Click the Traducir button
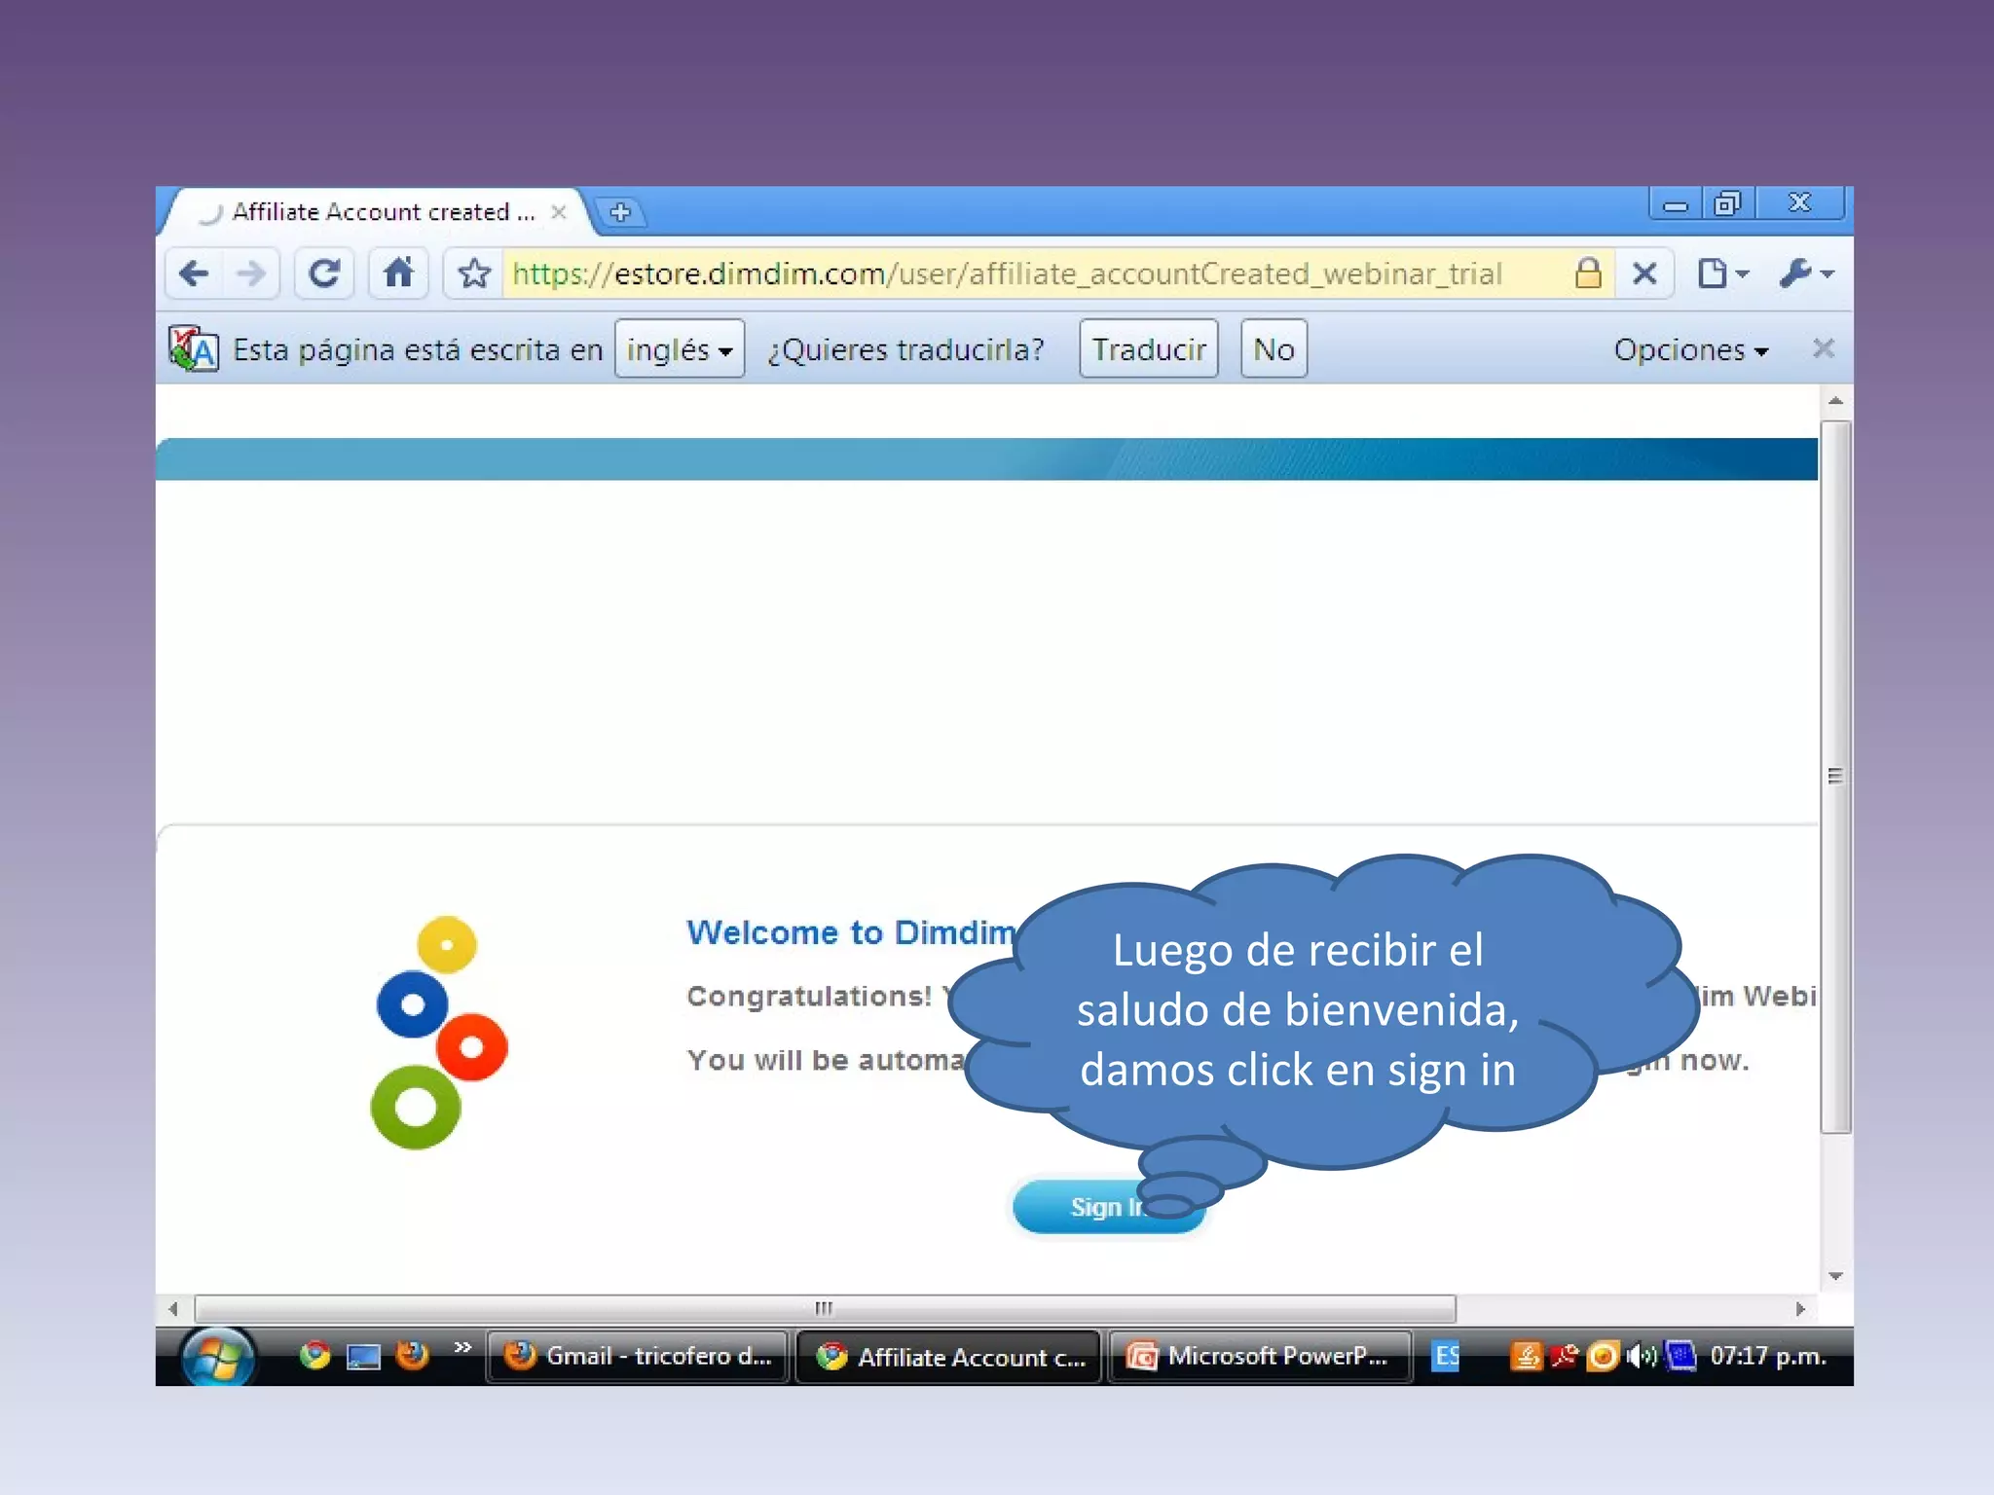Screen dimensions: 1994x1495 click(1149, 348)
